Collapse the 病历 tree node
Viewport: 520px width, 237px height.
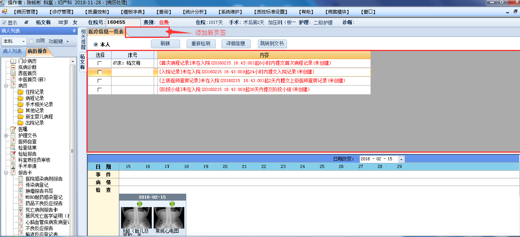click(x=6, y=86)
